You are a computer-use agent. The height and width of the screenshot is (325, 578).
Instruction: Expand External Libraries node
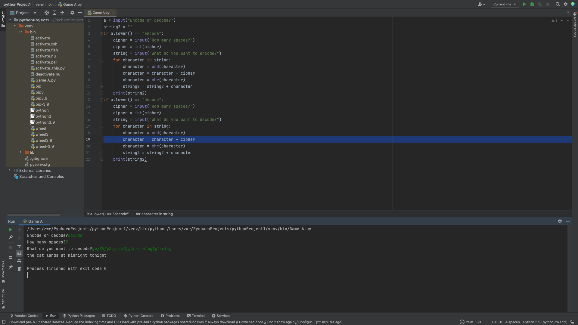[x=10, y=170]
